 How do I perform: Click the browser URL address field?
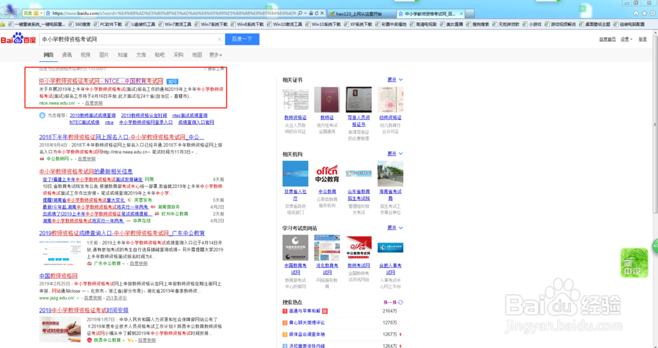coord(174,13)
